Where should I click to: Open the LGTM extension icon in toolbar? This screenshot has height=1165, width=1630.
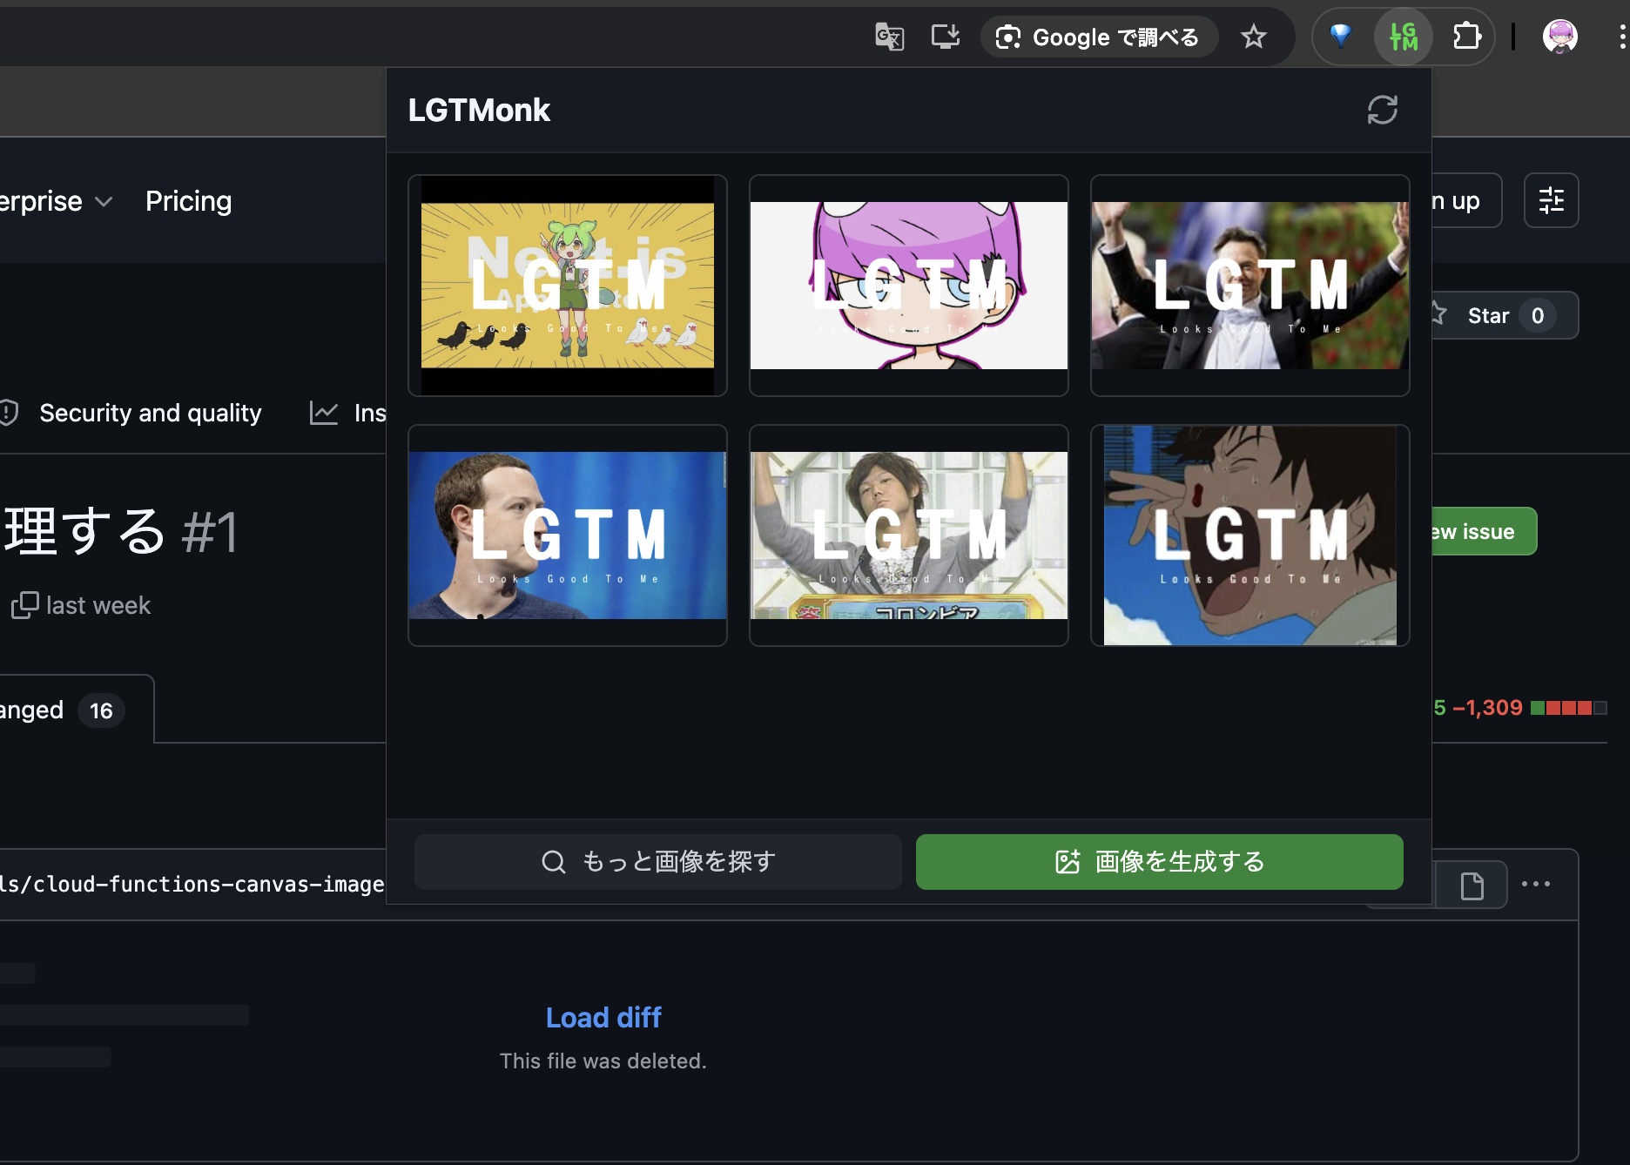pos(1403,37)
